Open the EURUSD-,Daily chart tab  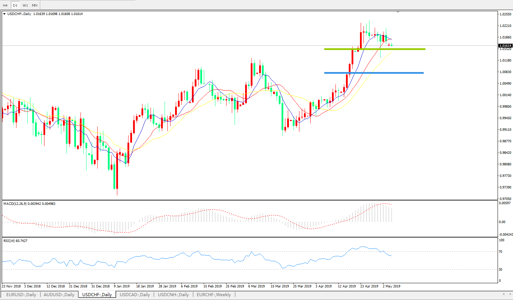[x=21, y=295]
